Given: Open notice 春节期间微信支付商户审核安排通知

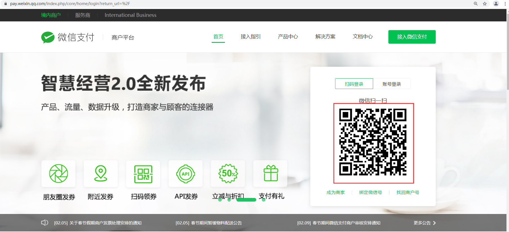Looking at the screenshot, I should 339,223.
